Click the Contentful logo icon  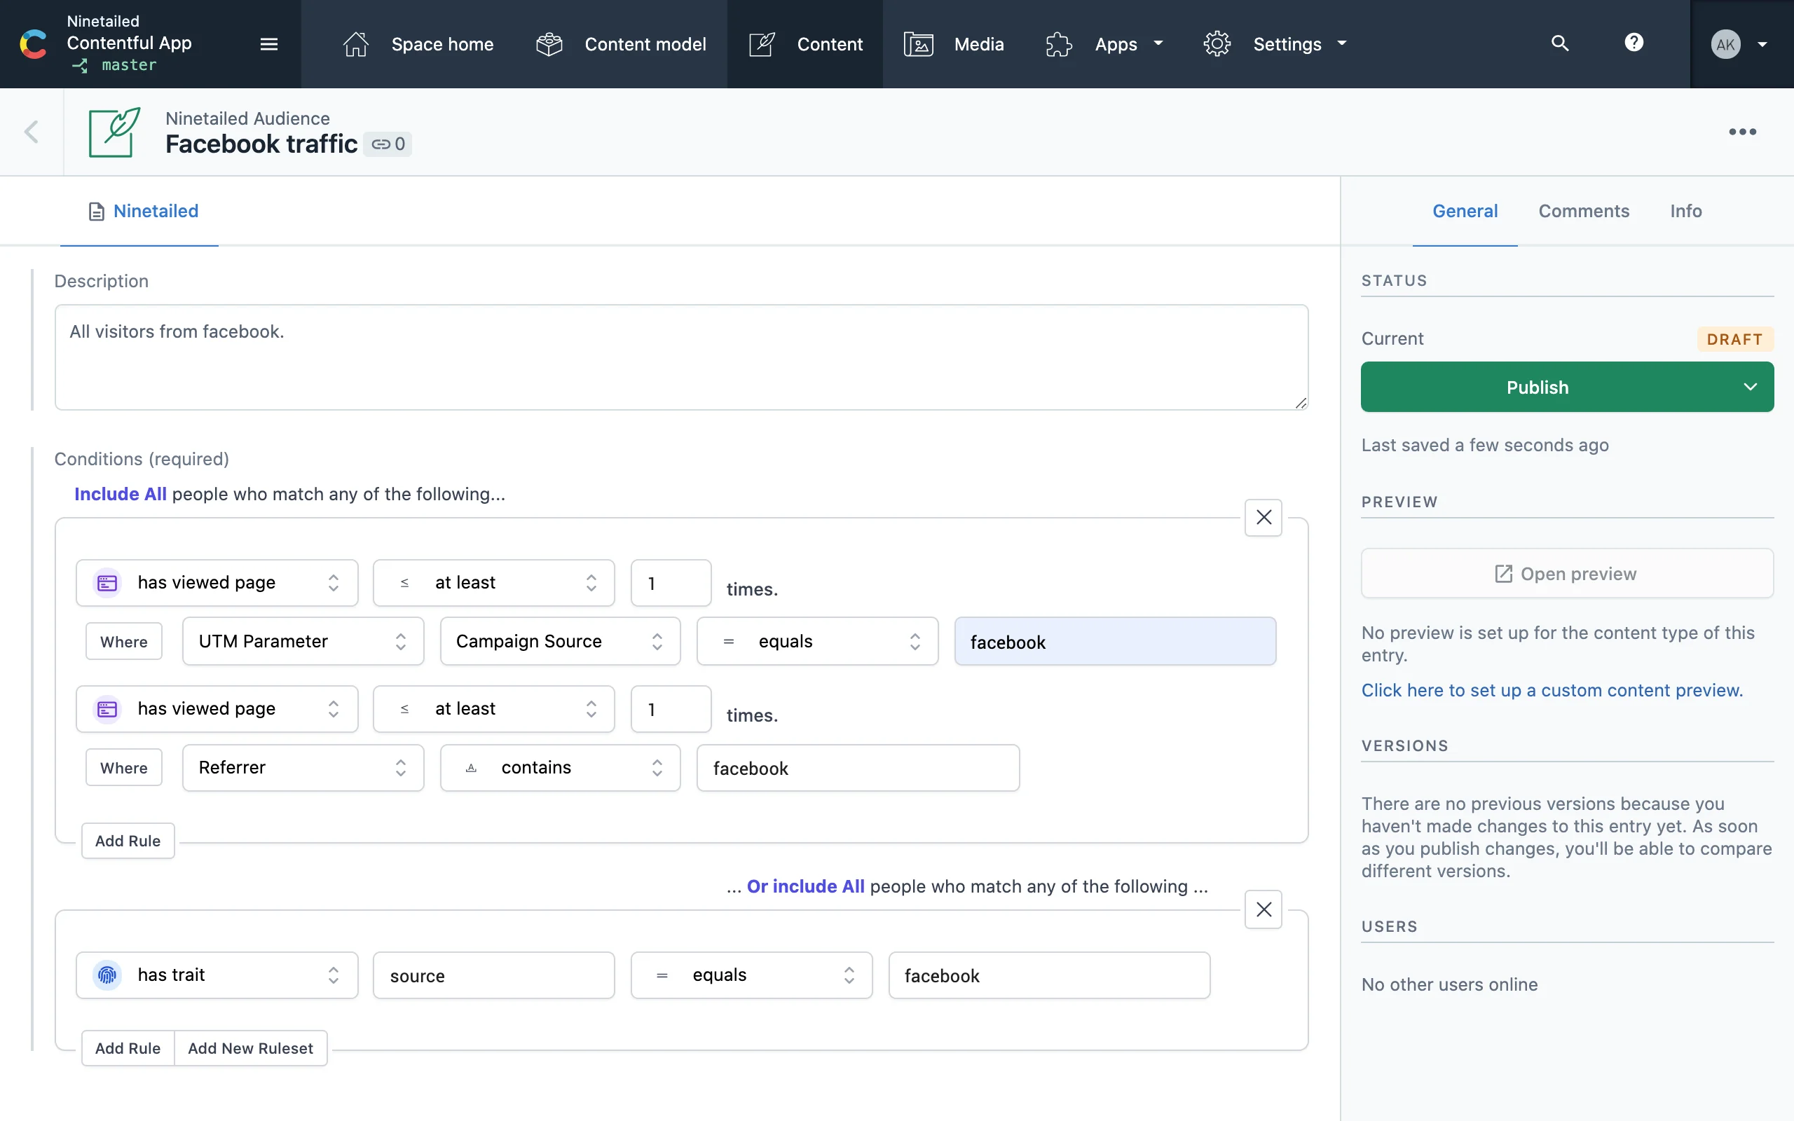[x=34, y=43]
